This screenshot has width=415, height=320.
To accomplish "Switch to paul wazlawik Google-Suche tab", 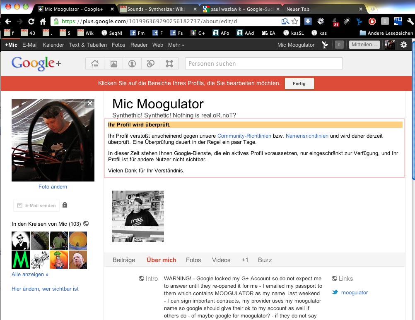I will [x=241, y=9].
